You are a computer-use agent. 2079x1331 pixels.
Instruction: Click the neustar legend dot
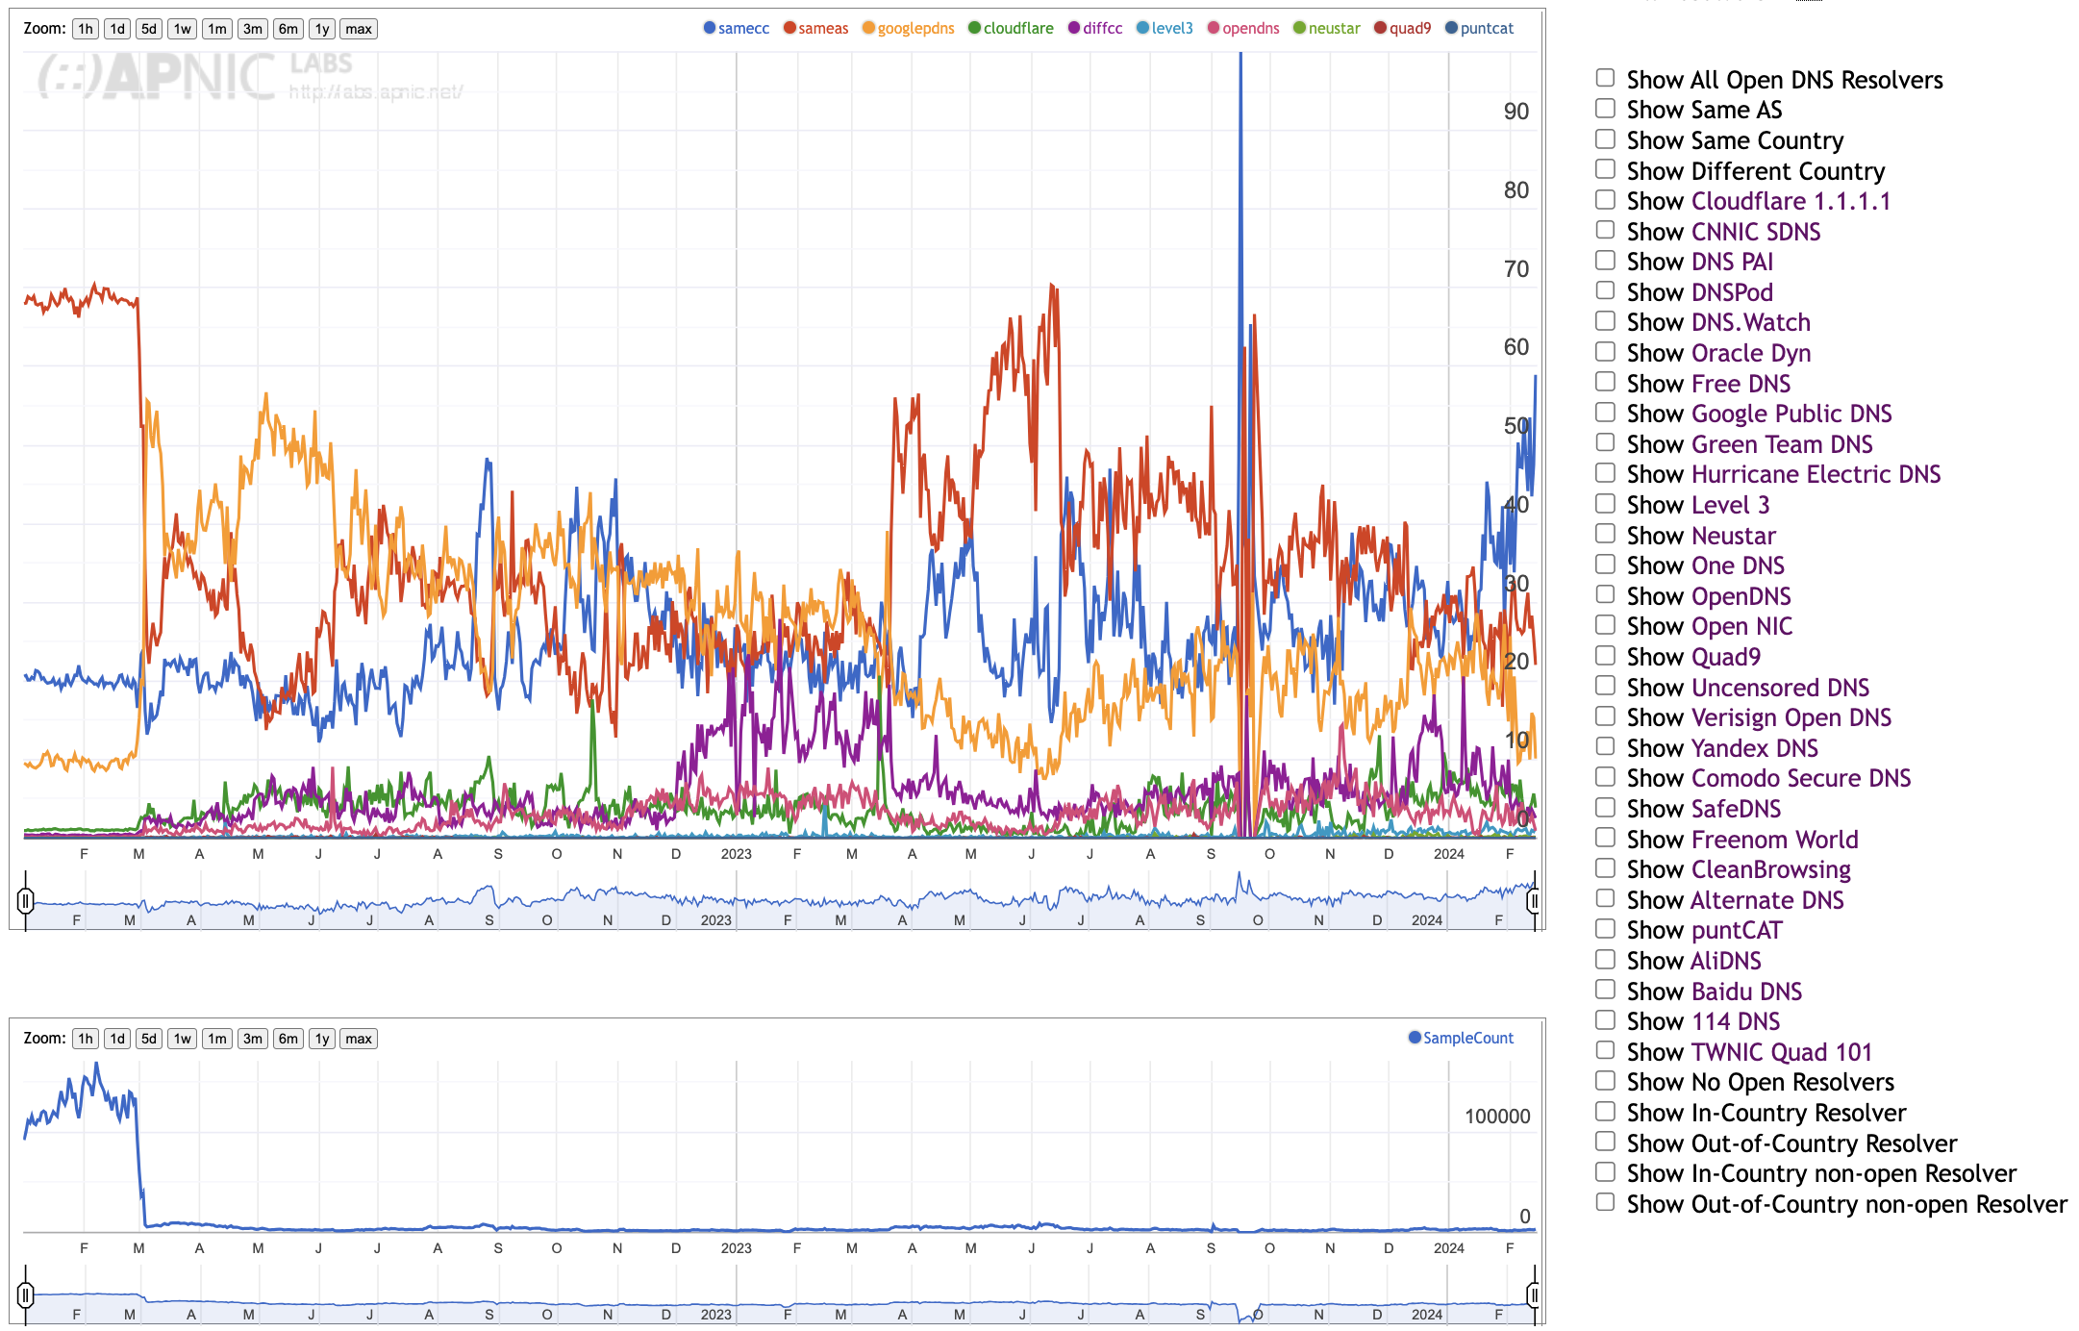(x=1299, y=28)
